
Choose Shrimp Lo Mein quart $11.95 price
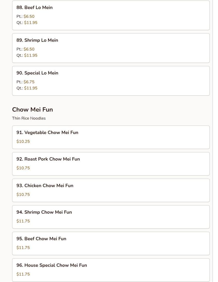(x=31, y=55)
